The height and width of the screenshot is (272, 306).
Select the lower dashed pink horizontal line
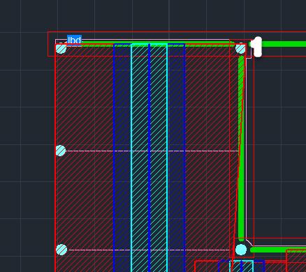pos(149,250)
